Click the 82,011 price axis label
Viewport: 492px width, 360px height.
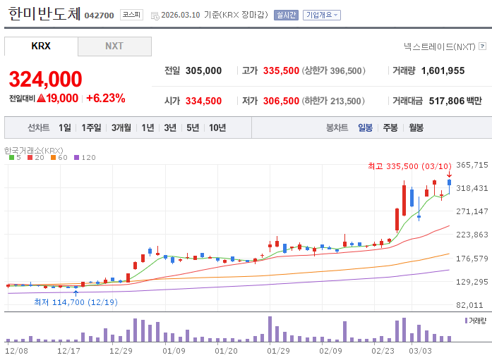click(469, 305)
